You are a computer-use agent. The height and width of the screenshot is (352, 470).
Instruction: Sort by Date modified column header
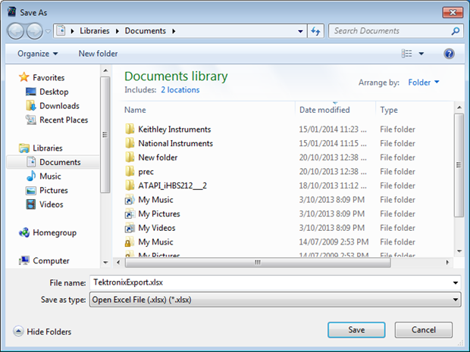click(x=324, y=110)
